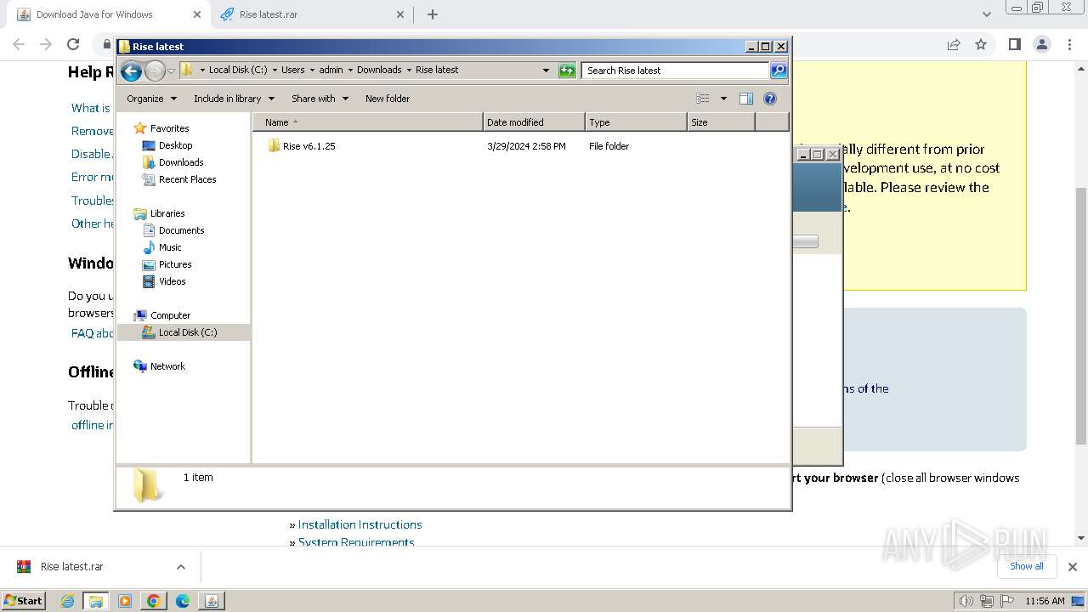Bookmark this page with star icon
Image resolution: width=1088 pixels, height=612 pixels.
(x=981, y=44)
